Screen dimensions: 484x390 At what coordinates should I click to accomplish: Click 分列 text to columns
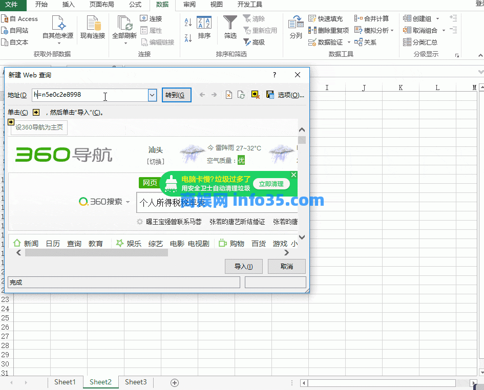pos(296,28)
